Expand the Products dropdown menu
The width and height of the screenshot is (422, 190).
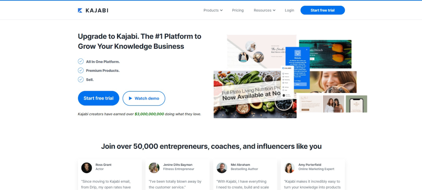213,11
